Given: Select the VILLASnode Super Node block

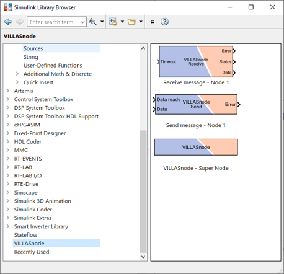Looking at the screenshot, I should tap(196, 147).
